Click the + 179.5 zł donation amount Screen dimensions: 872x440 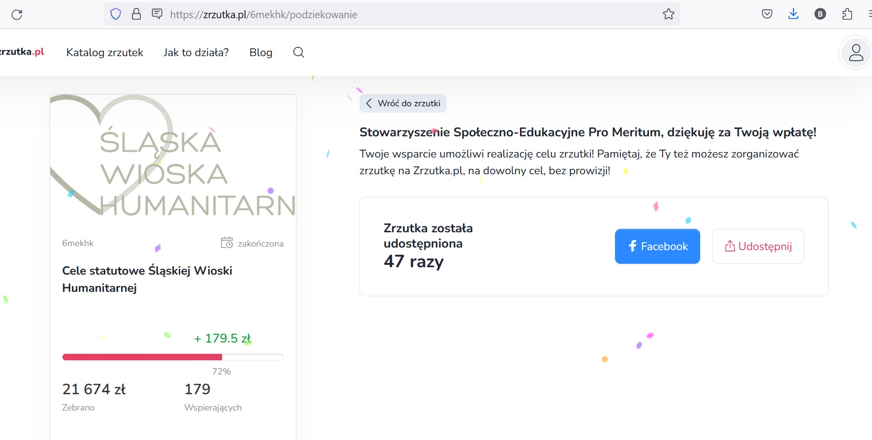223,339
